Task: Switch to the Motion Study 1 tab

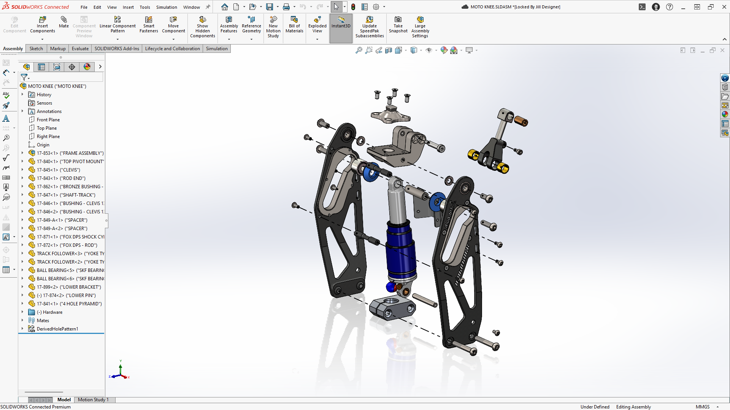Action: pyautogui.click(x=94, y=400)
